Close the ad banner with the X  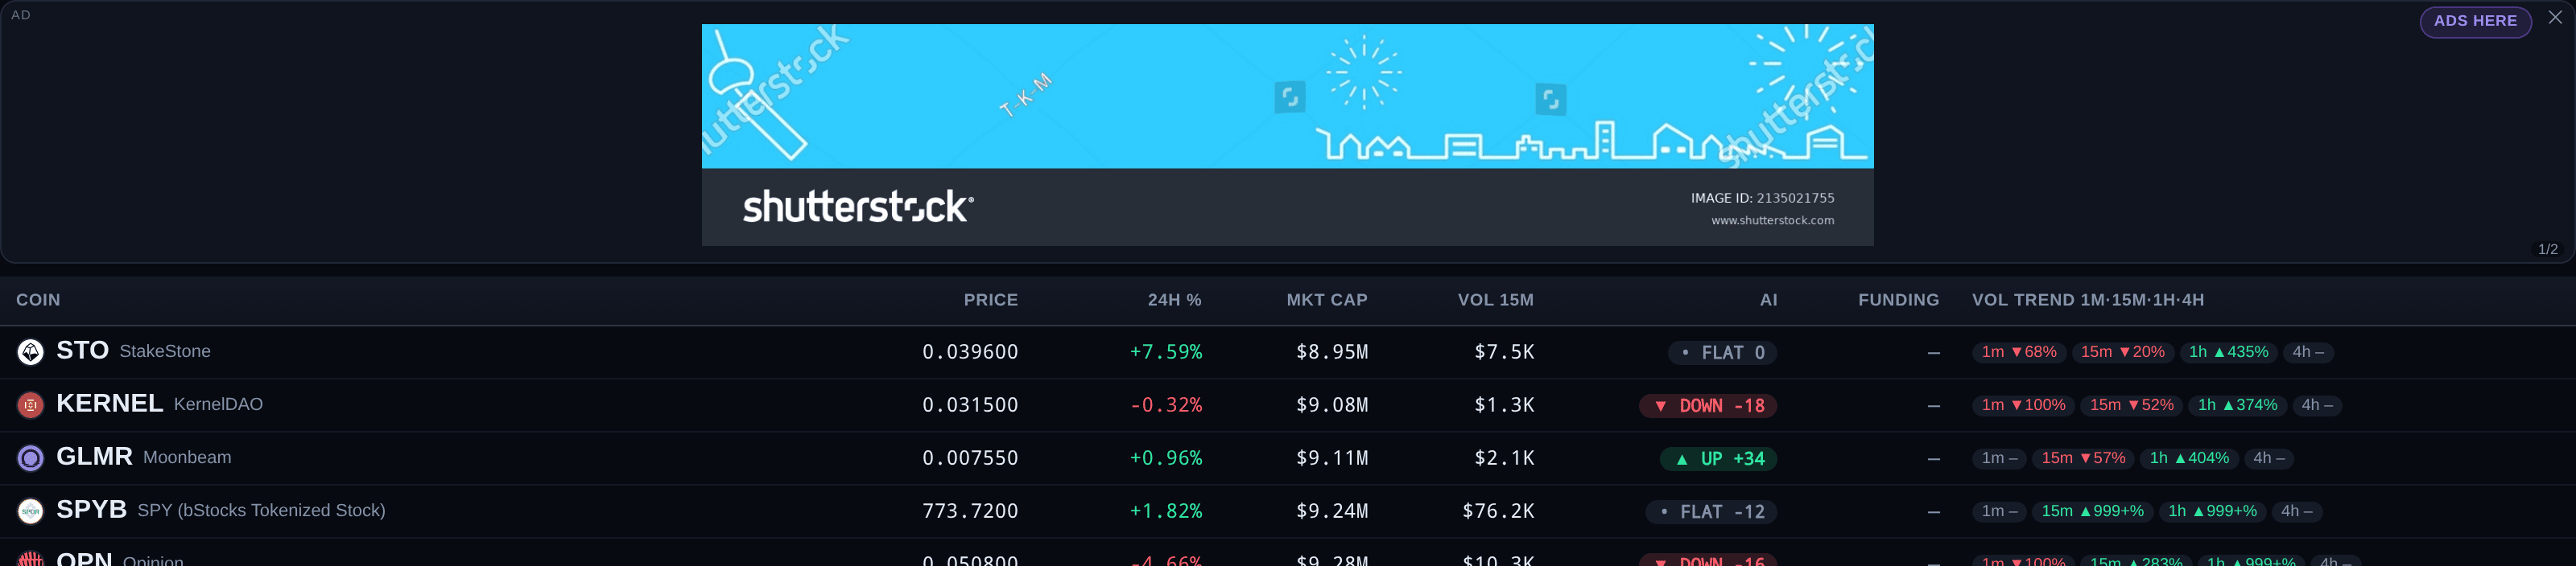click(x=2555, y=18)
